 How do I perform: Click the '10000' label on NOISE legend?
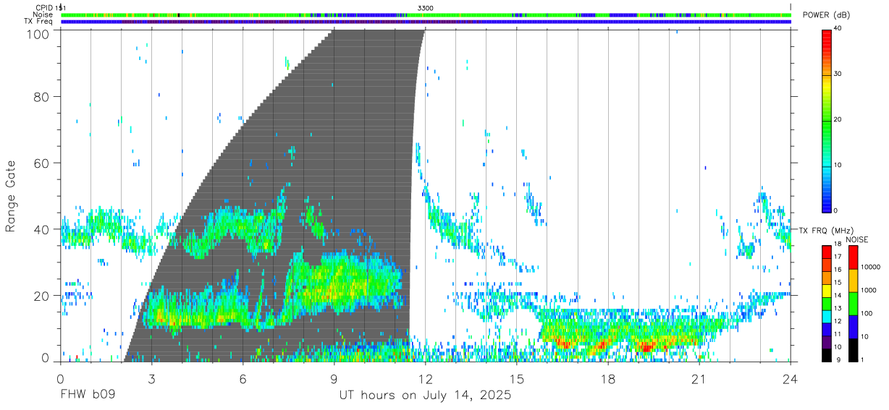[x=871, y=267]
